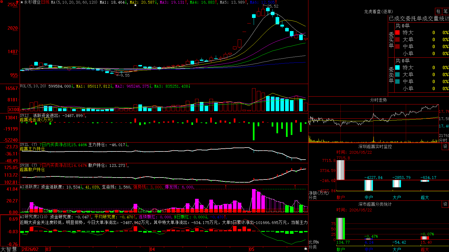Click the 小单 row in 委卖单 section
Image resolution: width=449 pixels, height=252 pixels.
[422, 88]
